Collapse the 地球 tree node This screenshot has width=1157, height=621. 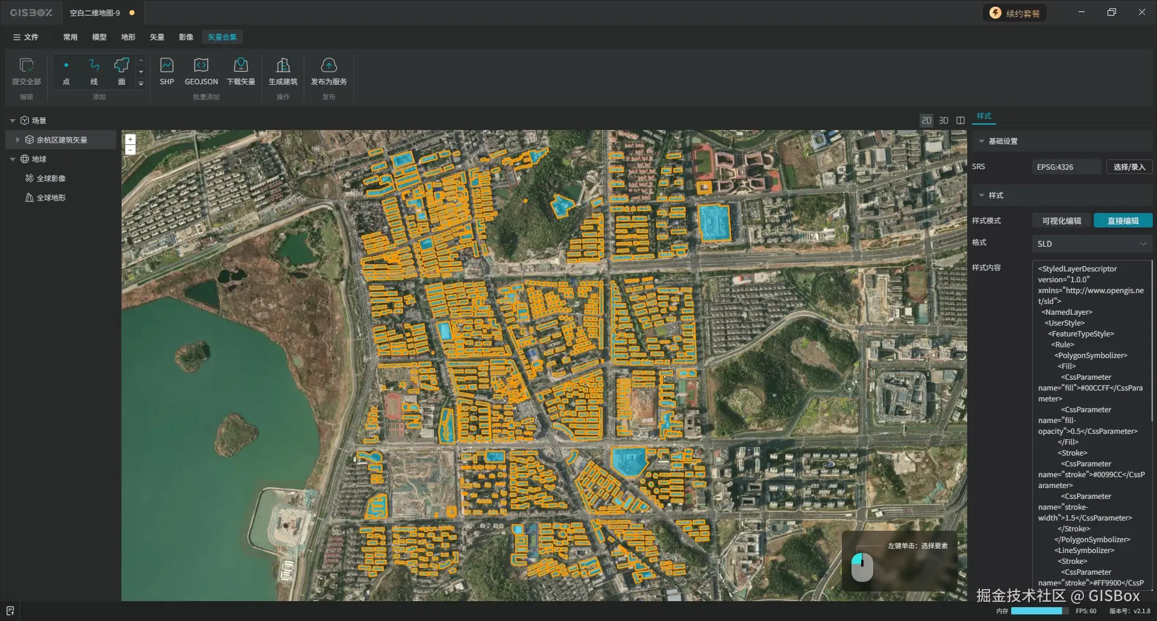click(x=13, y=159)
